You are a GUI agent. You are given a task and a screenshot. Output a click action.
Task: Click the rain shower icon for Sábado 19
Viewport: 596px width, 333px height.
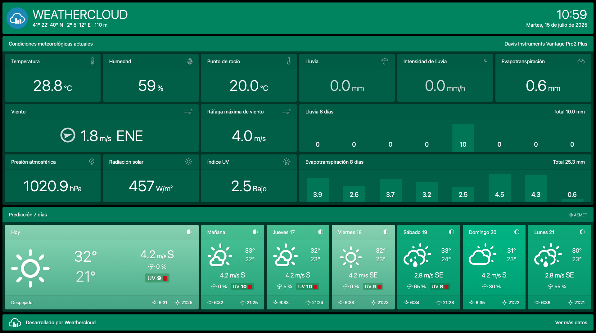[417, 255]
